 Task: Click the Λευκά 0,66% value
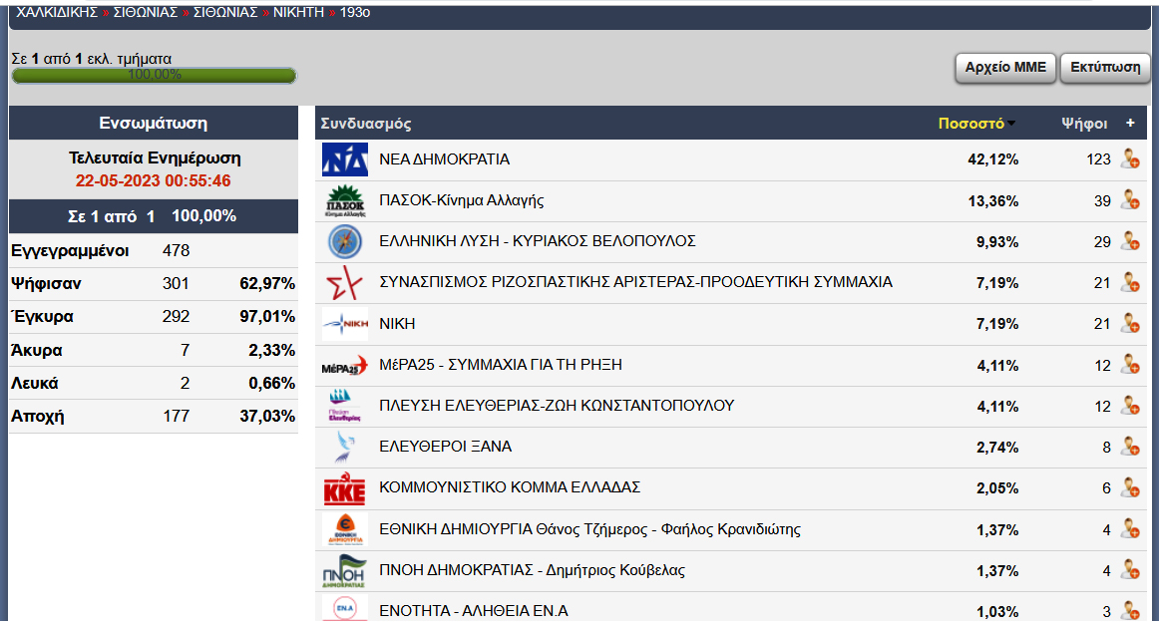271,383
